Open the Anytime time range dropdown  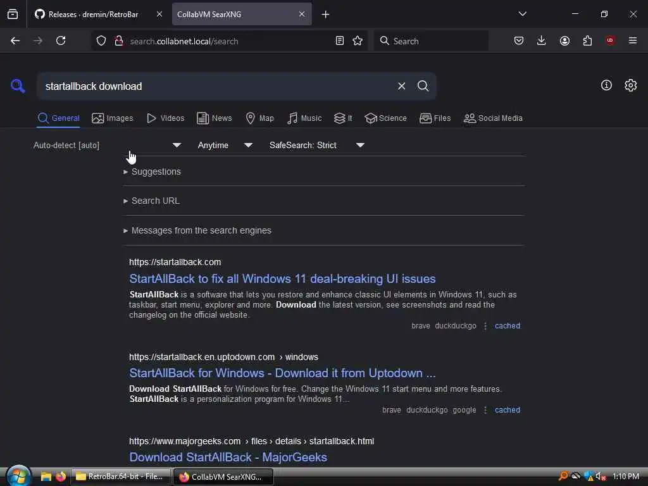225,145
